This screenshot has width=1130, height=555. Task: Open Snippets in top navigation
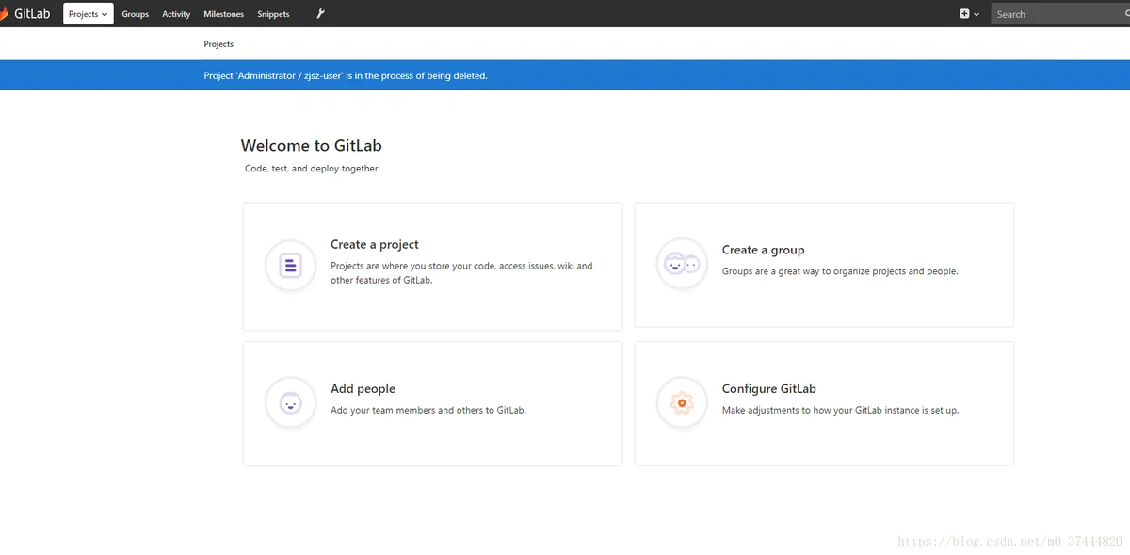[x=273, y=14]
